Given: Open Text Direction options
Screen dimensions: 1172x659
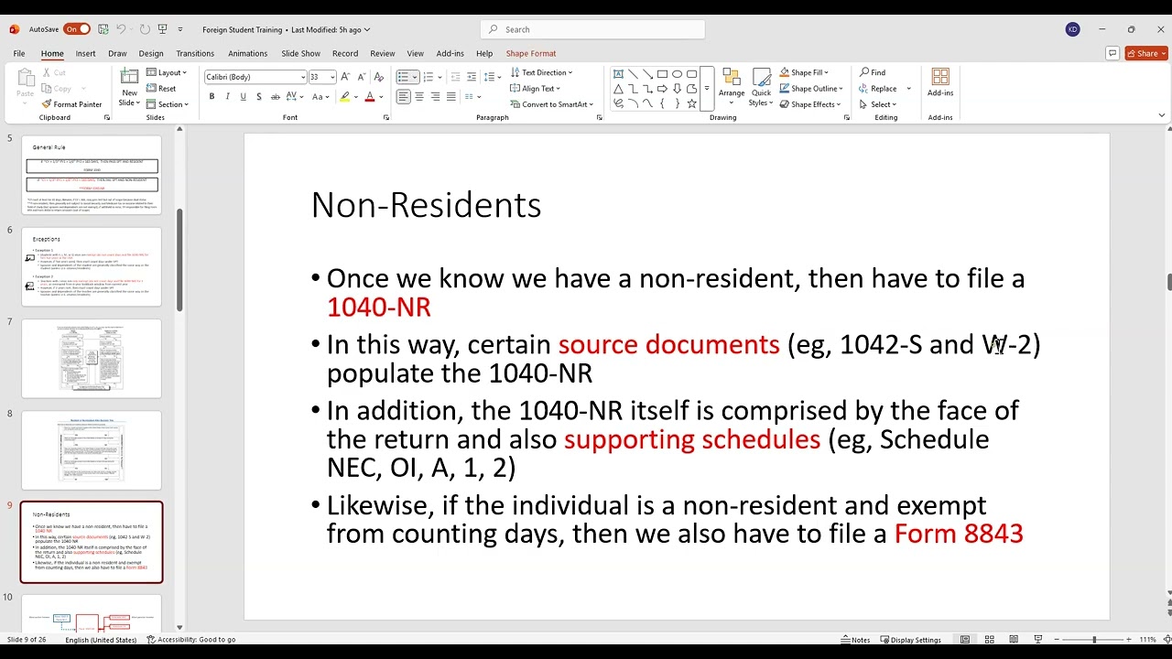Looking at the screenshot, I should pos(541,73).
